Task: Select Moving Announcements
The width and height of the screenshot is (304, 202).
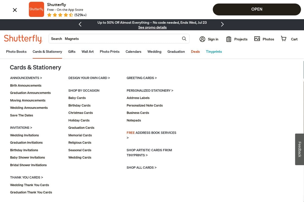Action: pyautogui.click(x=28, y=100)
